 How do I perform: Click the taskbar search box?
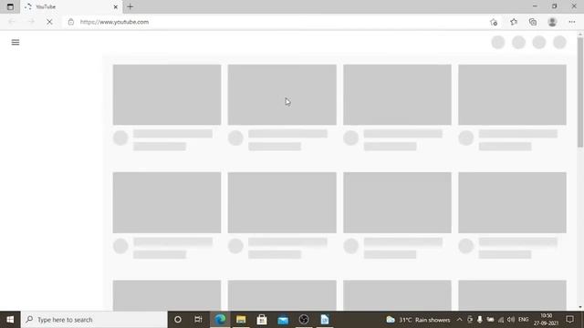pyautogui.click(x=94, y=320)
